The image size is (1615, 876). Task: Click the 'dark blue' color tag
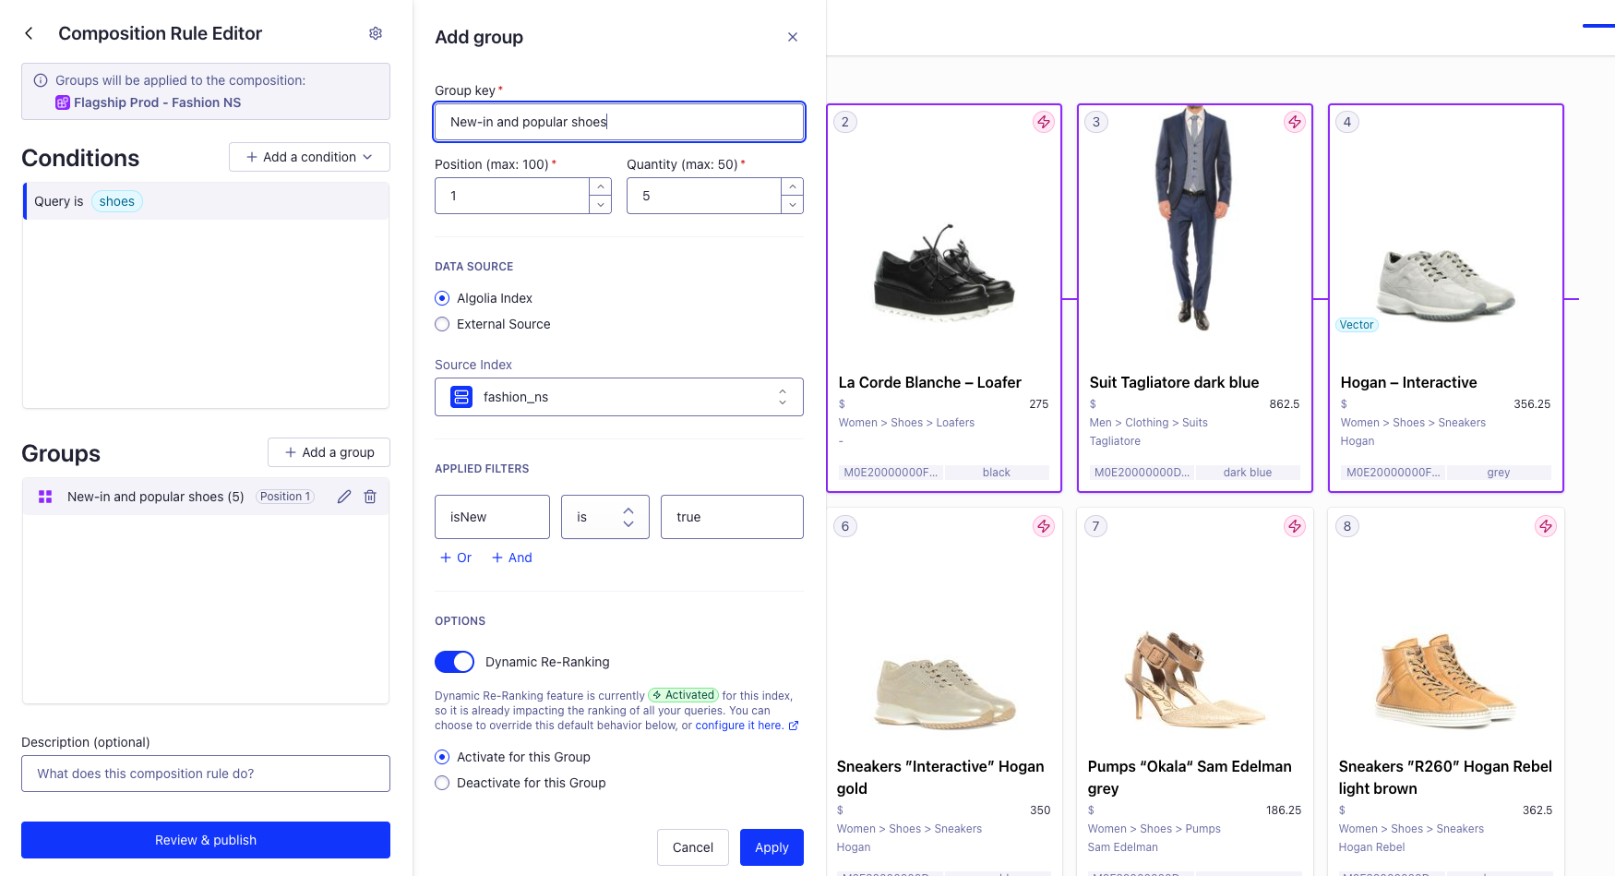click(1248, 473)
